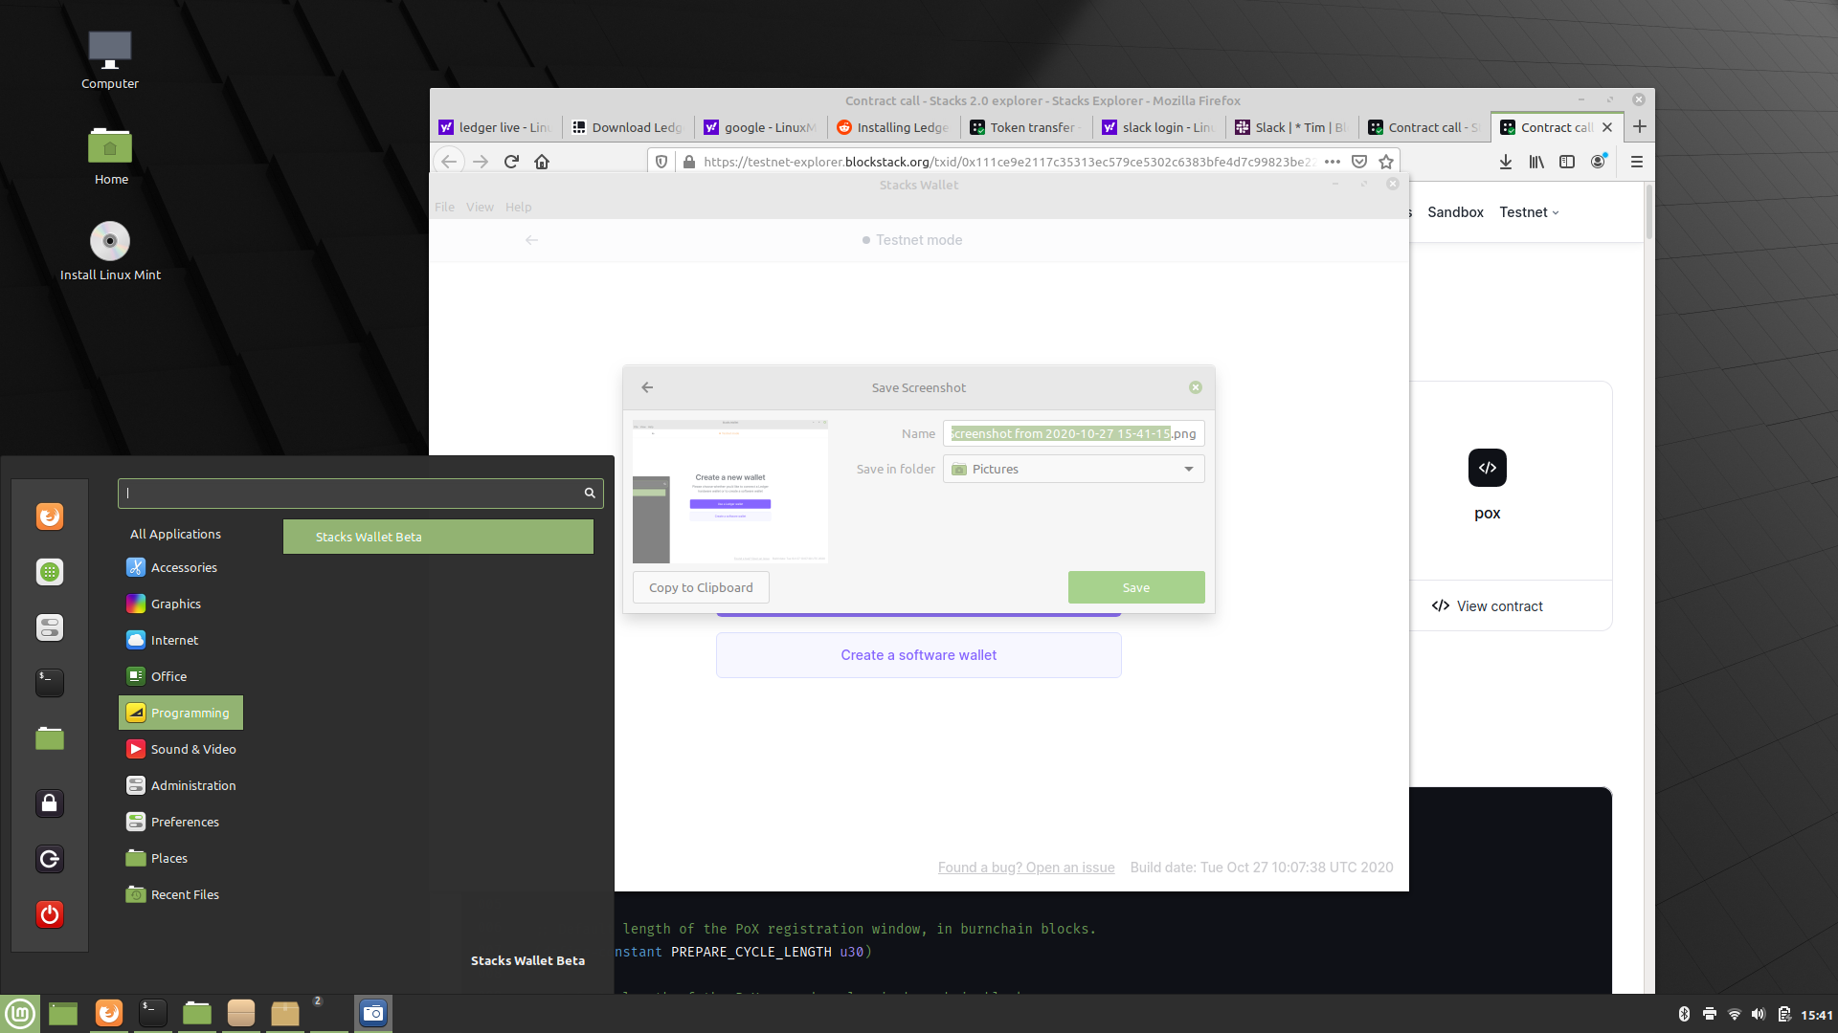Open the File menu in Stacks Wallet
The width and height of the screenshot is (1838, 1033).
(x=444, y=207)
